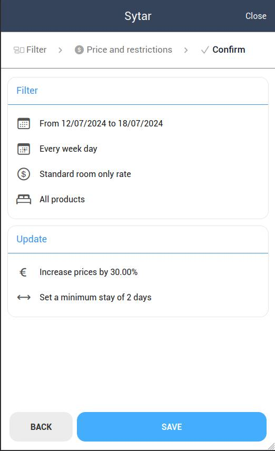275x451 pixels.
Task: Click the Filter section heading
Action: [x=27, y=91]
